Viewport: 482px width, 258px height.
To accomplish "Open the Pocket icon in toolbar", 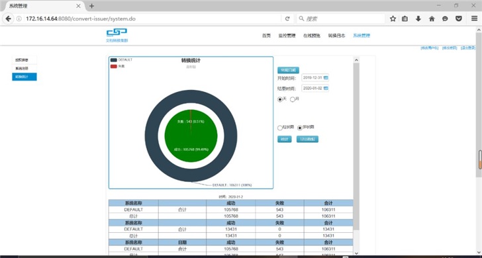I will 459,19.
